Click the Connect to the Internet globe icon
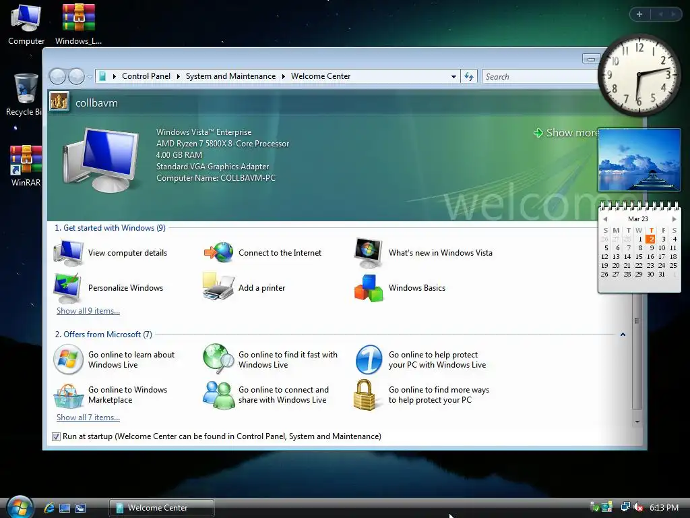Screen dimensions: 690x518 219,252
